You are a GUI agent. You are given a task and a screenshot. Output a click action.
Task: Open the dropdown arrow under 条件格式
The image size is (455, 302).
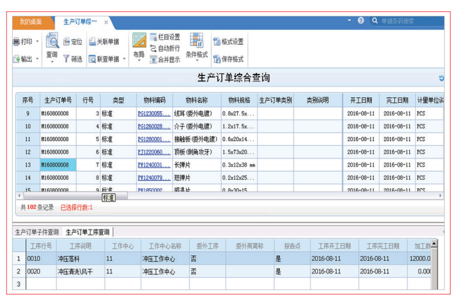197,61
